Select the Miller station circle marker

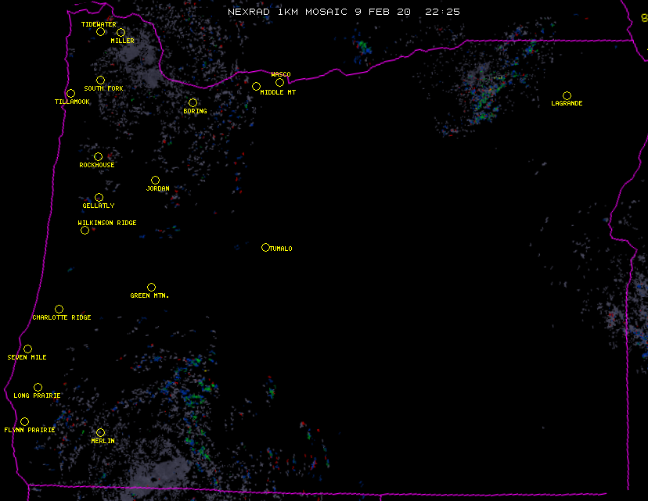tap(121, 32)
